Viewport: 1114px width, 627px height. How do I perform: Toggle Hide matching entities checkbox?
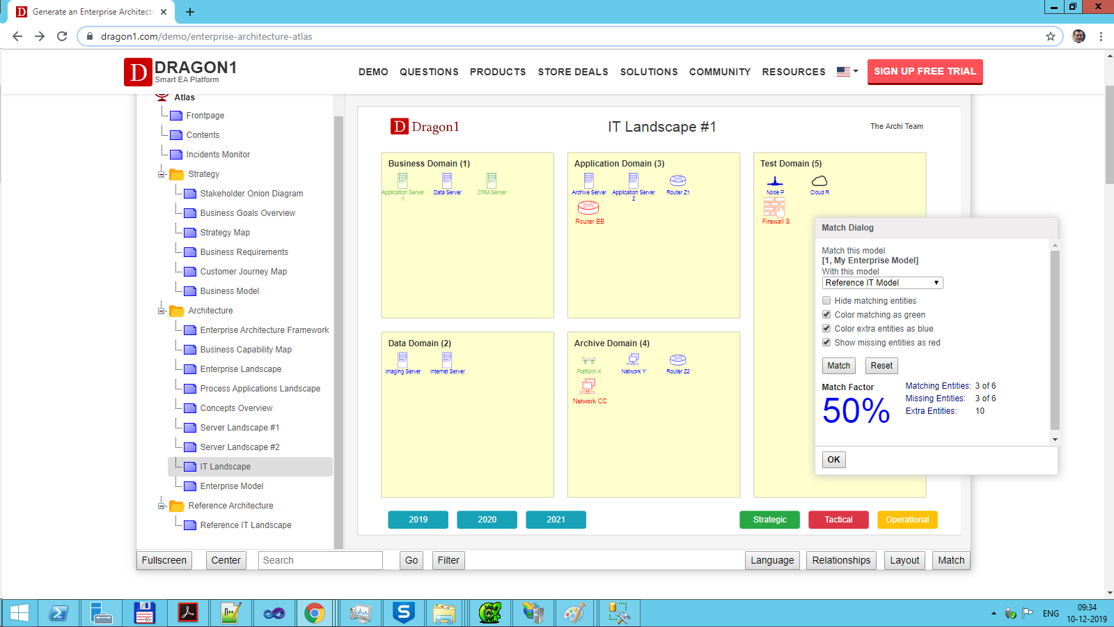pyautogui.click(x=826, y=301)
